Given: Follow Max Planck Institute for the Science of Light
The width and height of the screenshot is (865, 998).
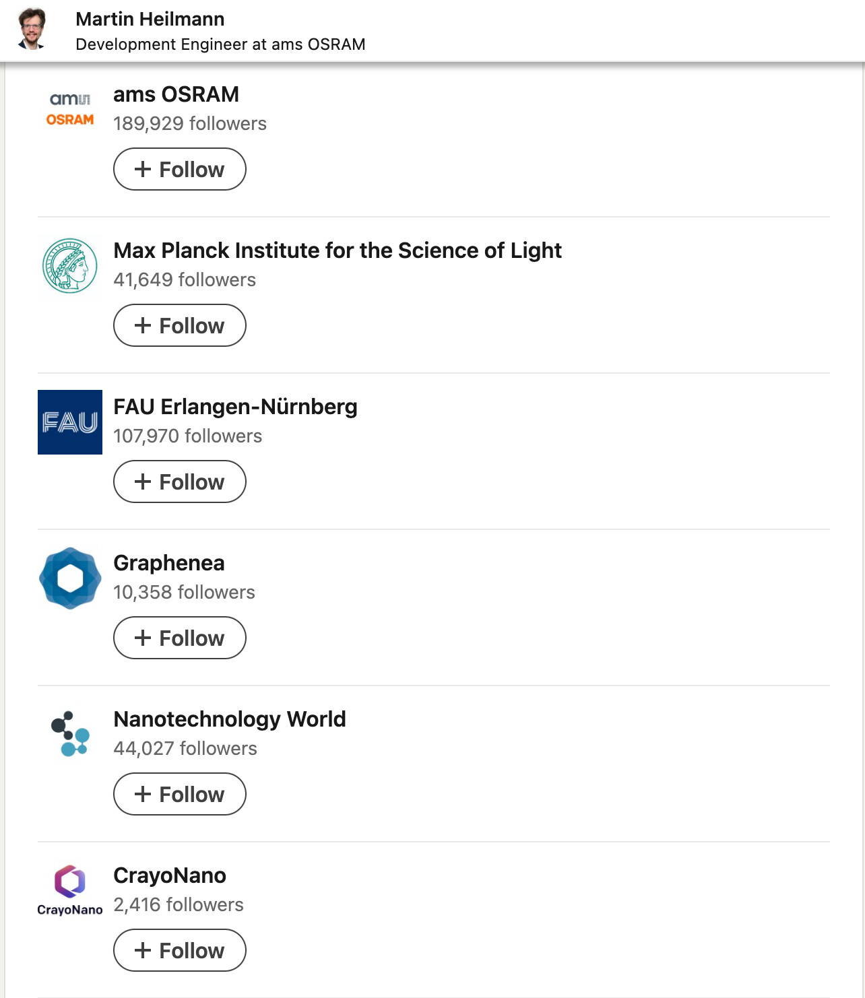Looking at the screenshot, I should pos(180,325).
